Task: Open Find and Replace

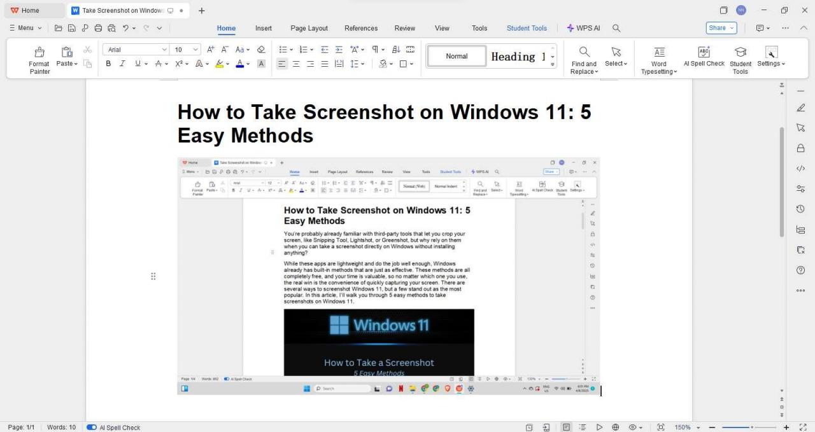Action: [x=583, y=57]
